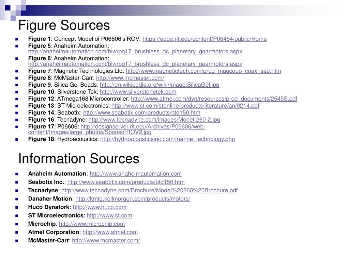349x261 pixels.
Task: Open Figure 14 Seabotix btd150 link
Action: pos(142,113)
